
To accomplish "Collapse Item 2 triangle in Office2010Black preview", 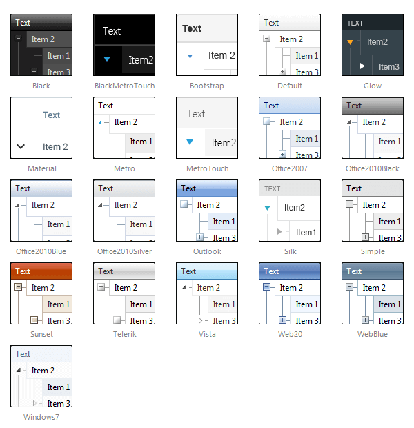I will pos(348,123).
